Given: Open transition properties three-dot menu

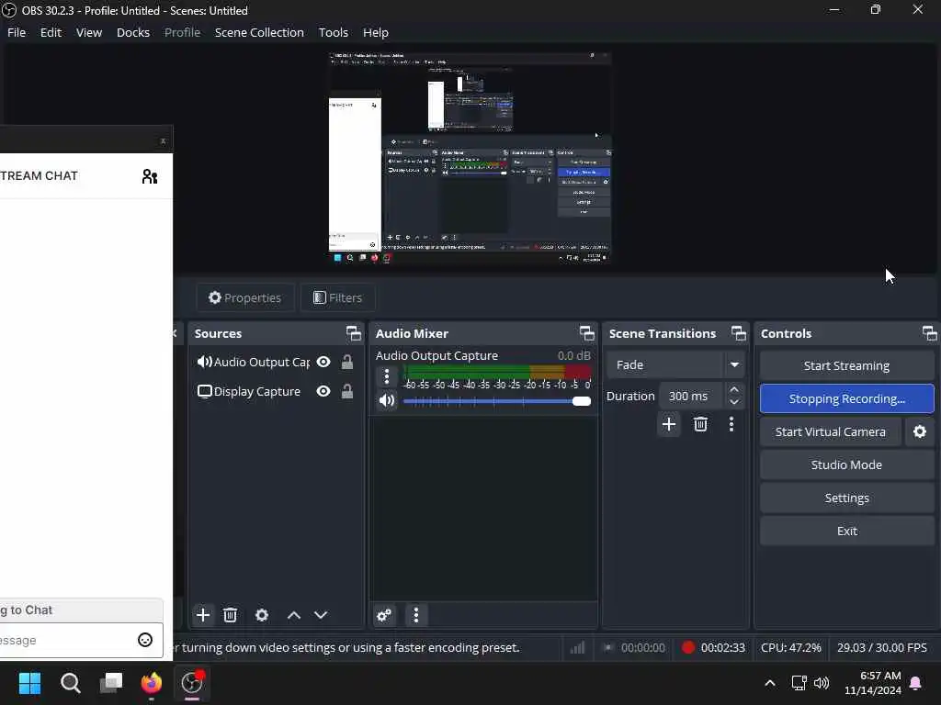Looking at the screenshot, I should click(731, 424).
